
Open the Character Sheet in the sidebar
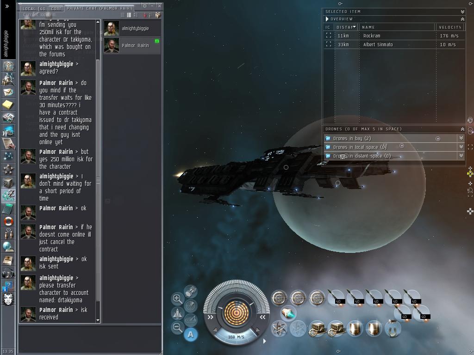8,66
